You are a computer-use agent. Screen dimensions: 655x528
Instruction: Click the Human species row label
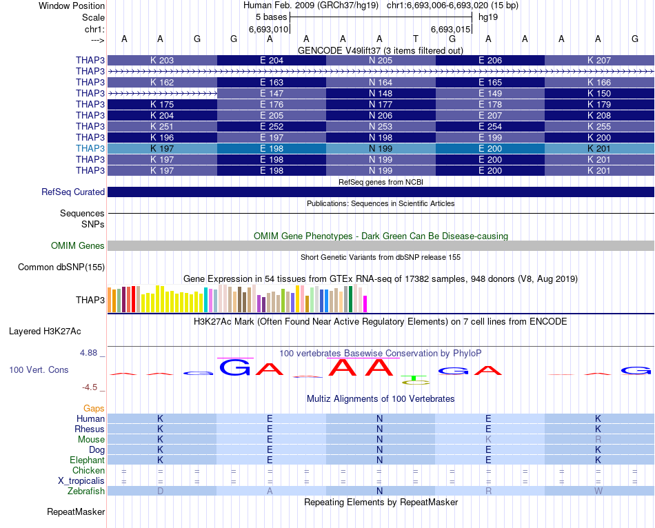pyautogui.click(x=90, y=418)
